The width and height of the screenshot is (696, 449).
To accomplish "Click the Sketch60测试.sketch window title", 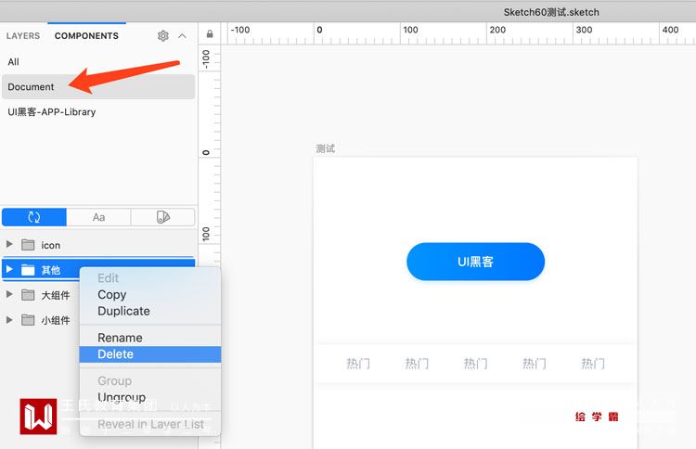I will pyautogui.click(x=551, y=12).
